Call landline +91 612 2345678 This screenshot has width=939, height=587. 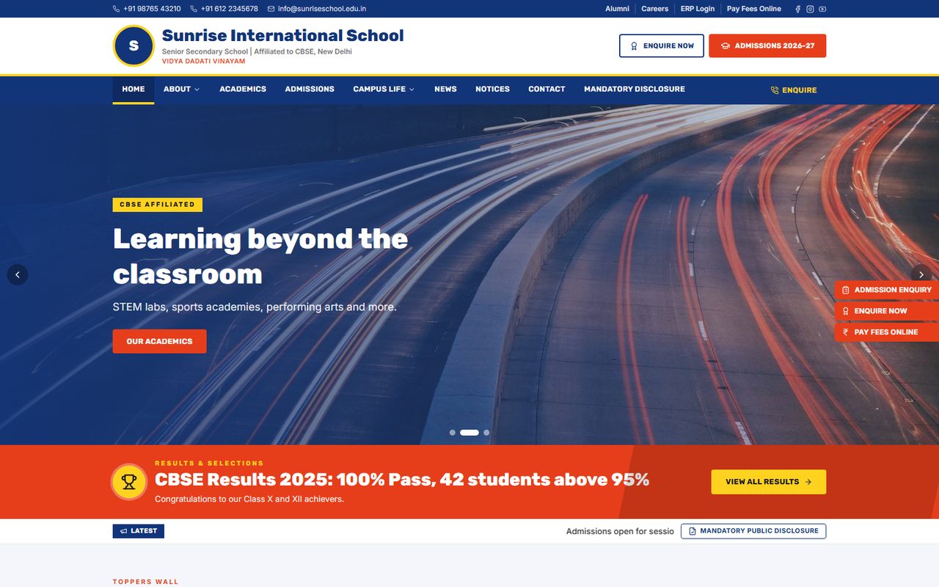coord(224,9)
